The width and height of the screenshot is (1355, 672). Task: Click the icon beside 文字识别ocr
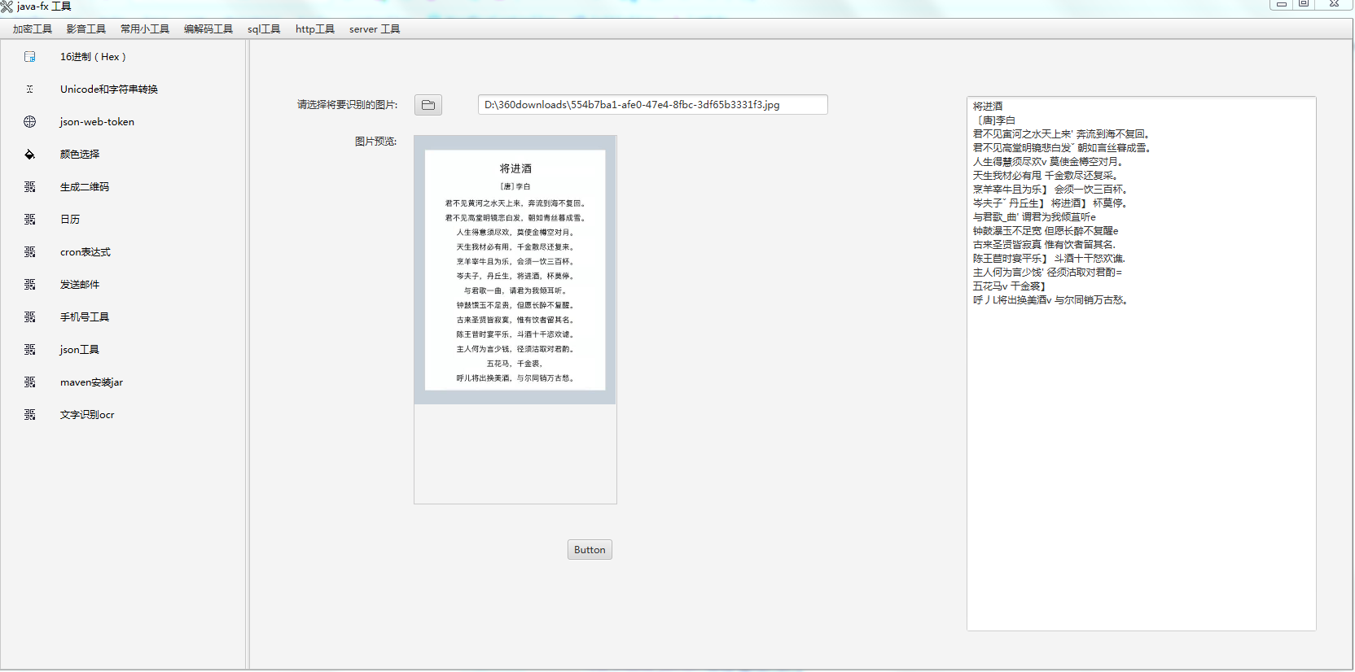click(30, 415)
